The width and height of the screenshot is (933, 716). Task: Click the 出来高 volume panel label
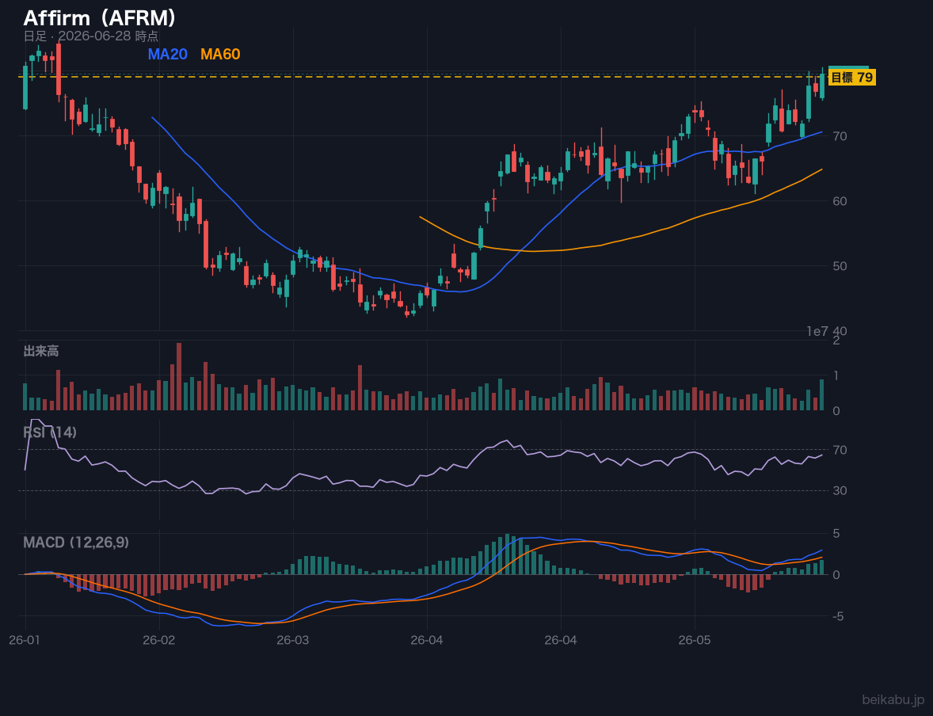(41, 351)
